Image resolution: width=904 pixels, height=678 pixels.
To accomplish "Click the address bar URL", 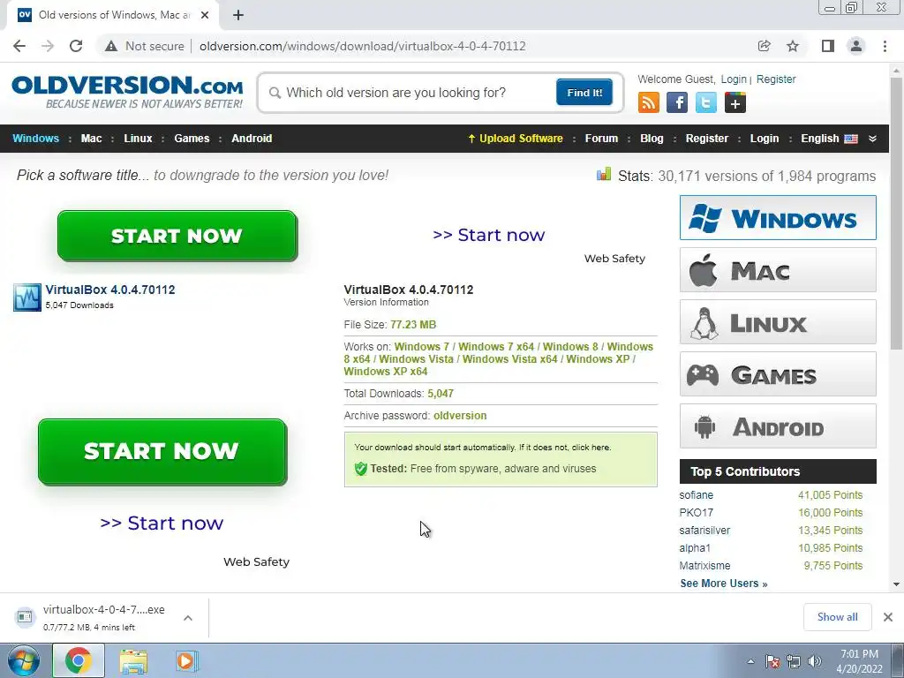I will 363,46.
